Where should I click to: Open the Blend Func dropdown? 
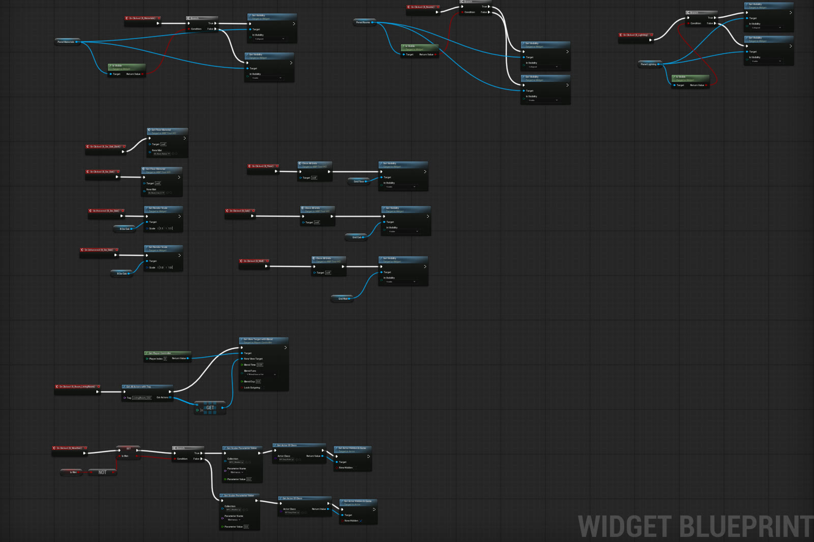(261, 374)
